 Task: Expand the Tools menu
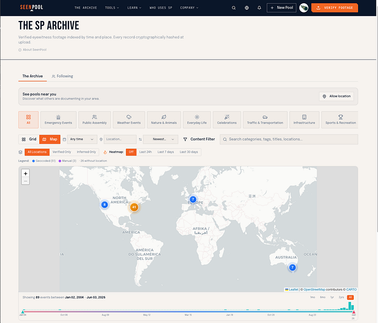point(112,8)
